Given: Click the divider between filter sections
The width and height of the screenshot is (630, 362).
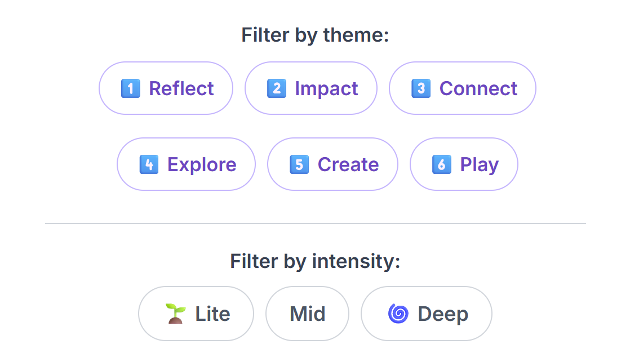Looking at the screenshot, I should click(x=314, y=223).
